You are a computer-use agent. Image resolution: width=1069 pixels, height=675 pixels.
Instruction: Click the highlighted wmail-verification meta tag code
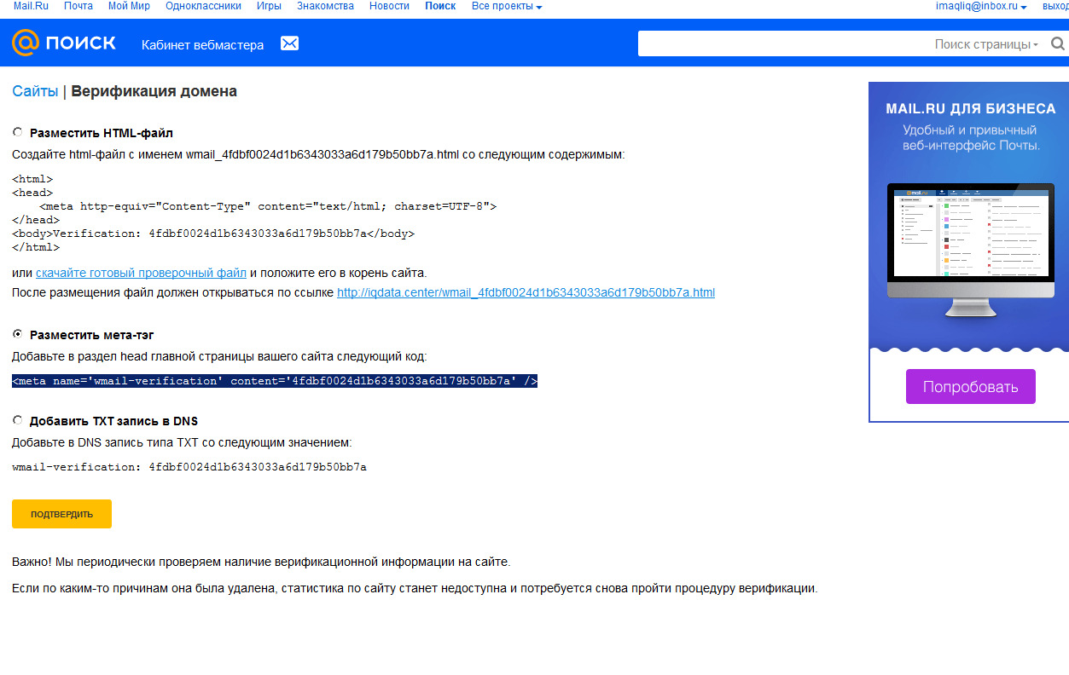coord(275,381)
